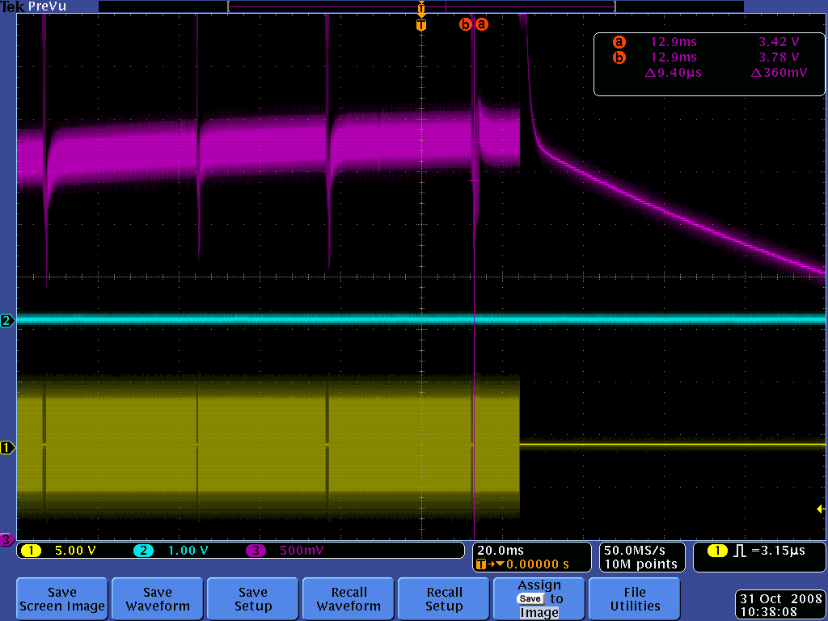Click the date 31 Oct 2008
This screenshot has height=621, width=828.
(x=781, y=599)
